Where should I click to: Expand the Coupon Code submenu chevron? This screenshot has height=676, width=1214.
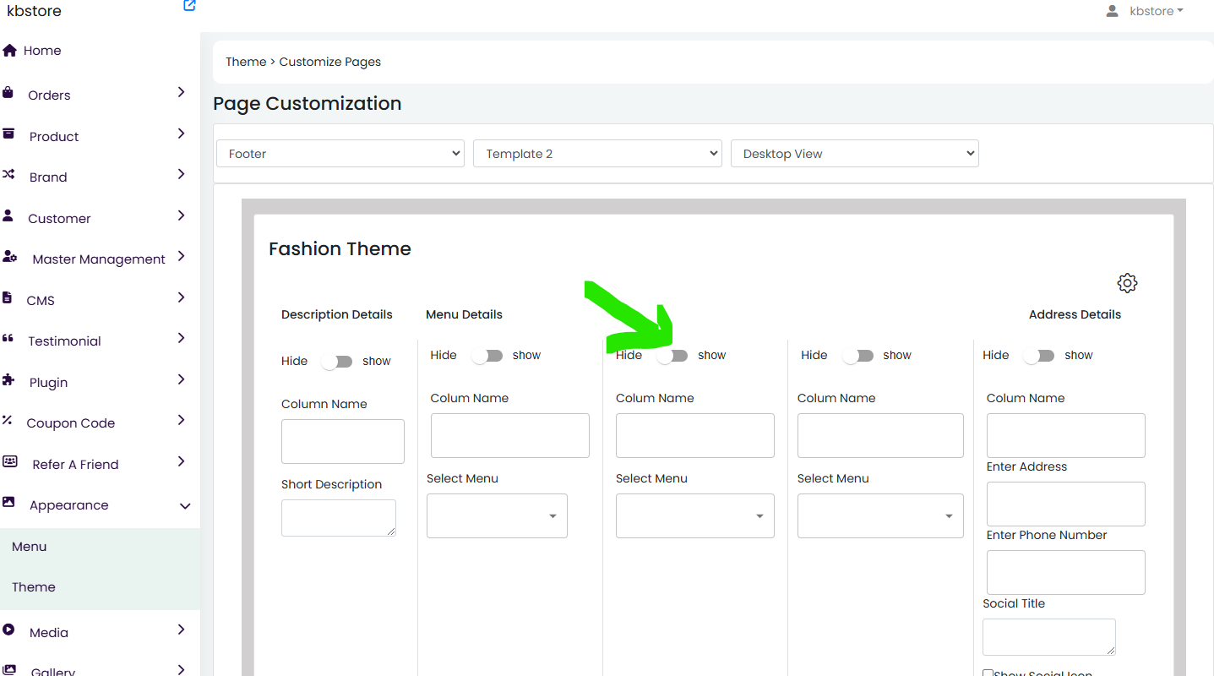tap(181, 420)
